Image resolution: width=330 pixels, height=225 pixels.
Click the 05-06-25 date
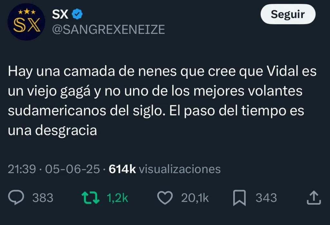coord(73,169)
